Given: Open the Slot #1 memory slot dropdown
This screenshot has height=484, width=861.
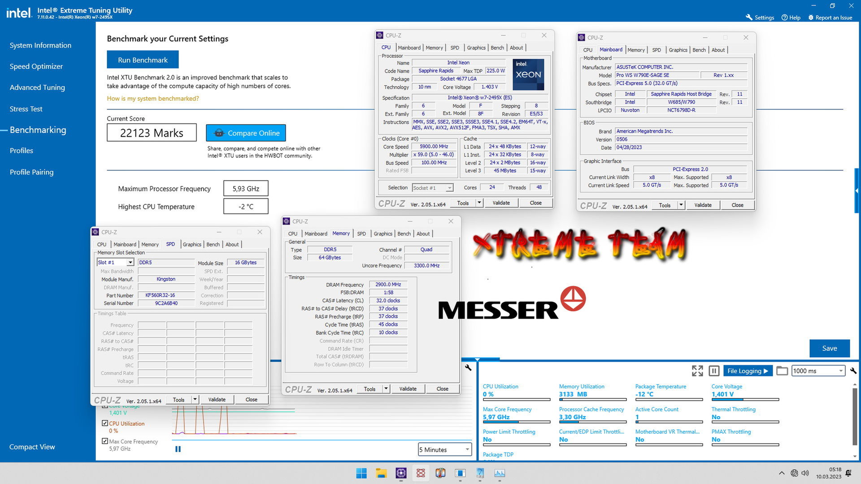Looking at the screenshot, I should point(115,262).
